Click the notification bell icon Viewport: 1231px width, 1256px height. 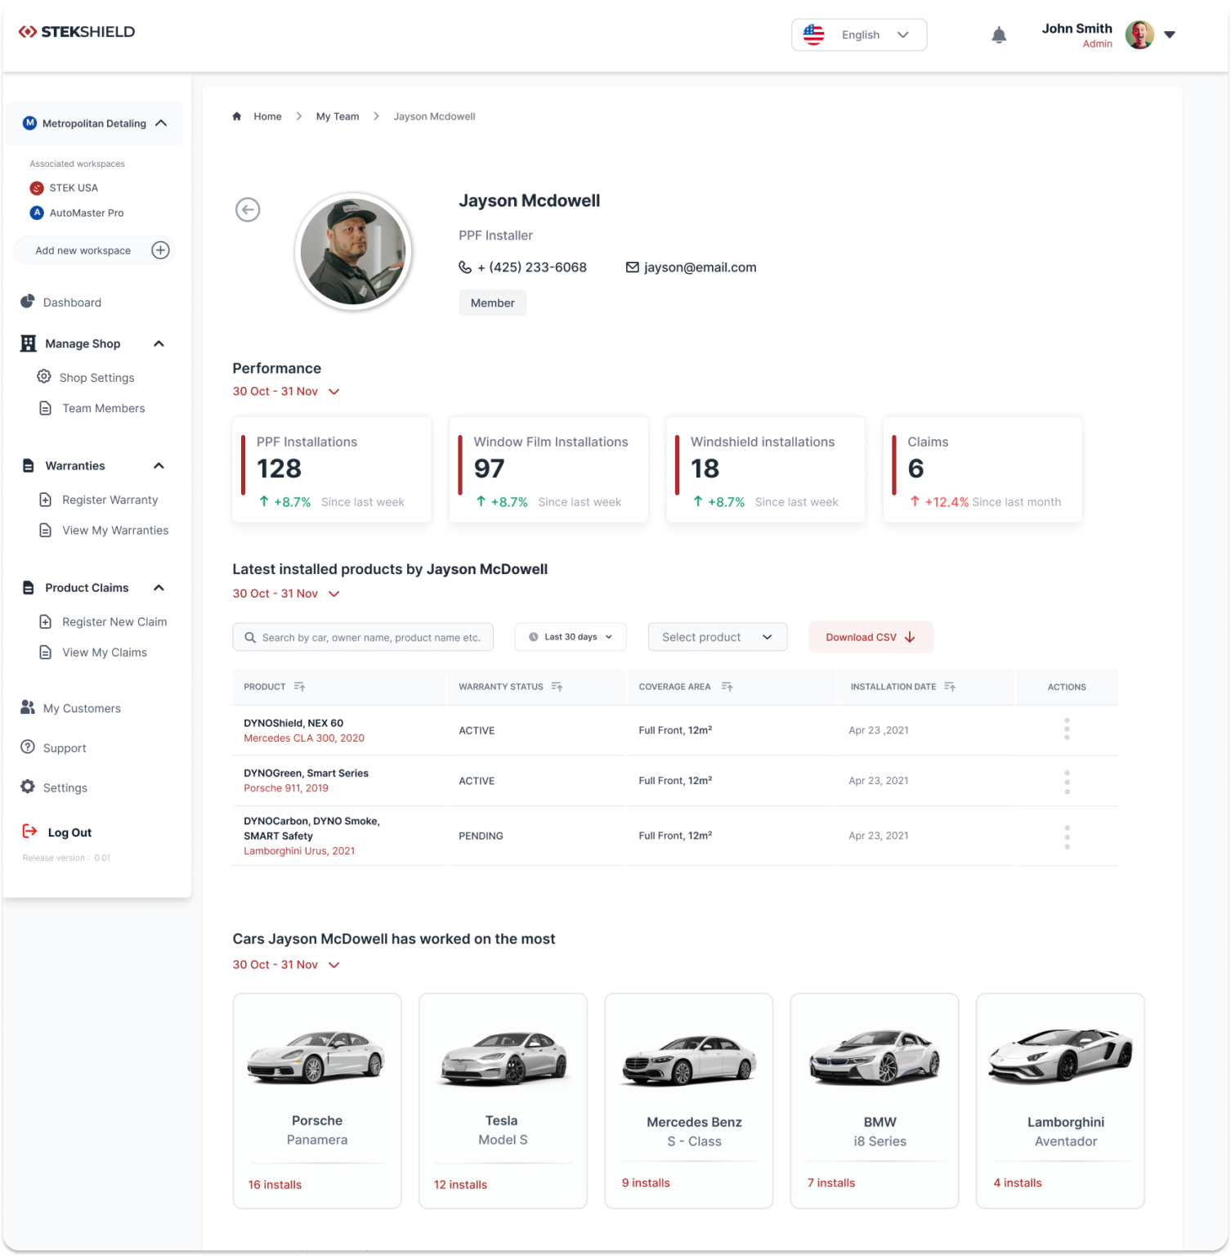point(998,35)
